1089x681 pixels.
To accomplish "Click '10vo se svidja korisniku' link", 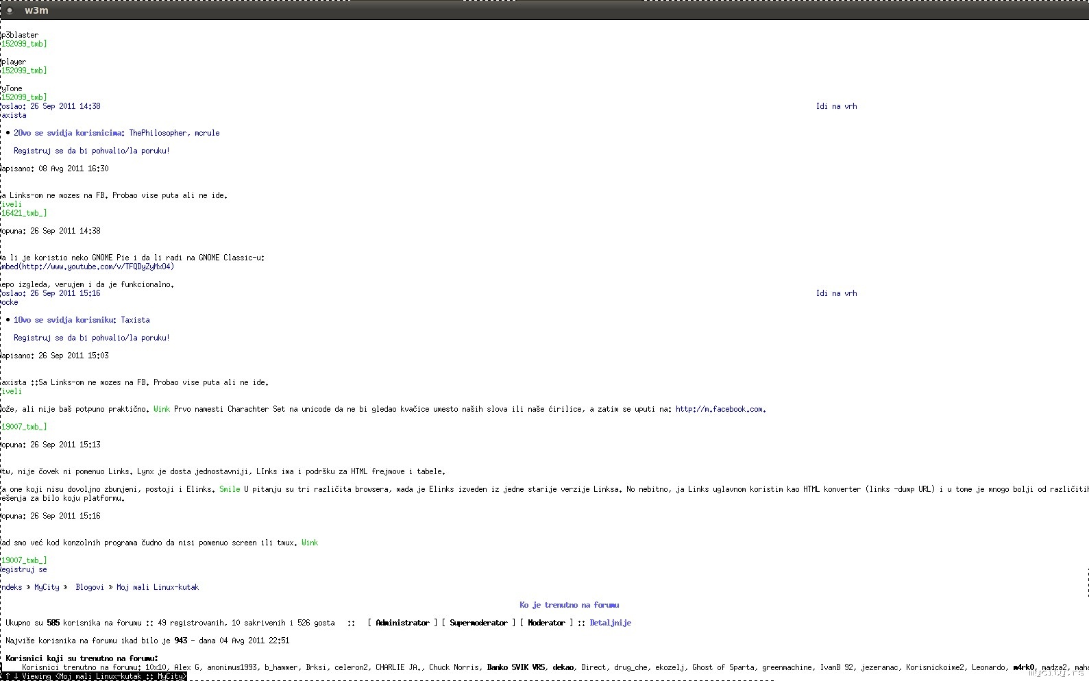I will point(64,320).
